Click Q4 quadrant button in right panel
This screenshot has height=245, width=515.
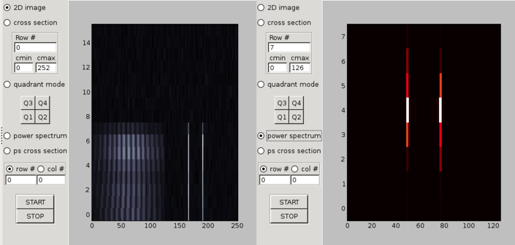296,104
